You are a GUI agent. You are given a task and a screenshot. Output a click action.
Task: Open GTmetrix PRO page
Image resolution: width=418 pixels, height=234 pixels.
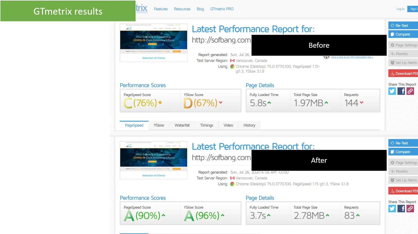(222, 9)
